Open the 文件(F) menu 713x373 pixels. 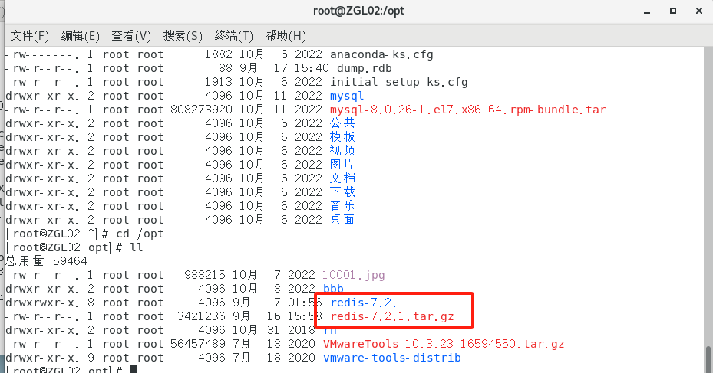29,36
